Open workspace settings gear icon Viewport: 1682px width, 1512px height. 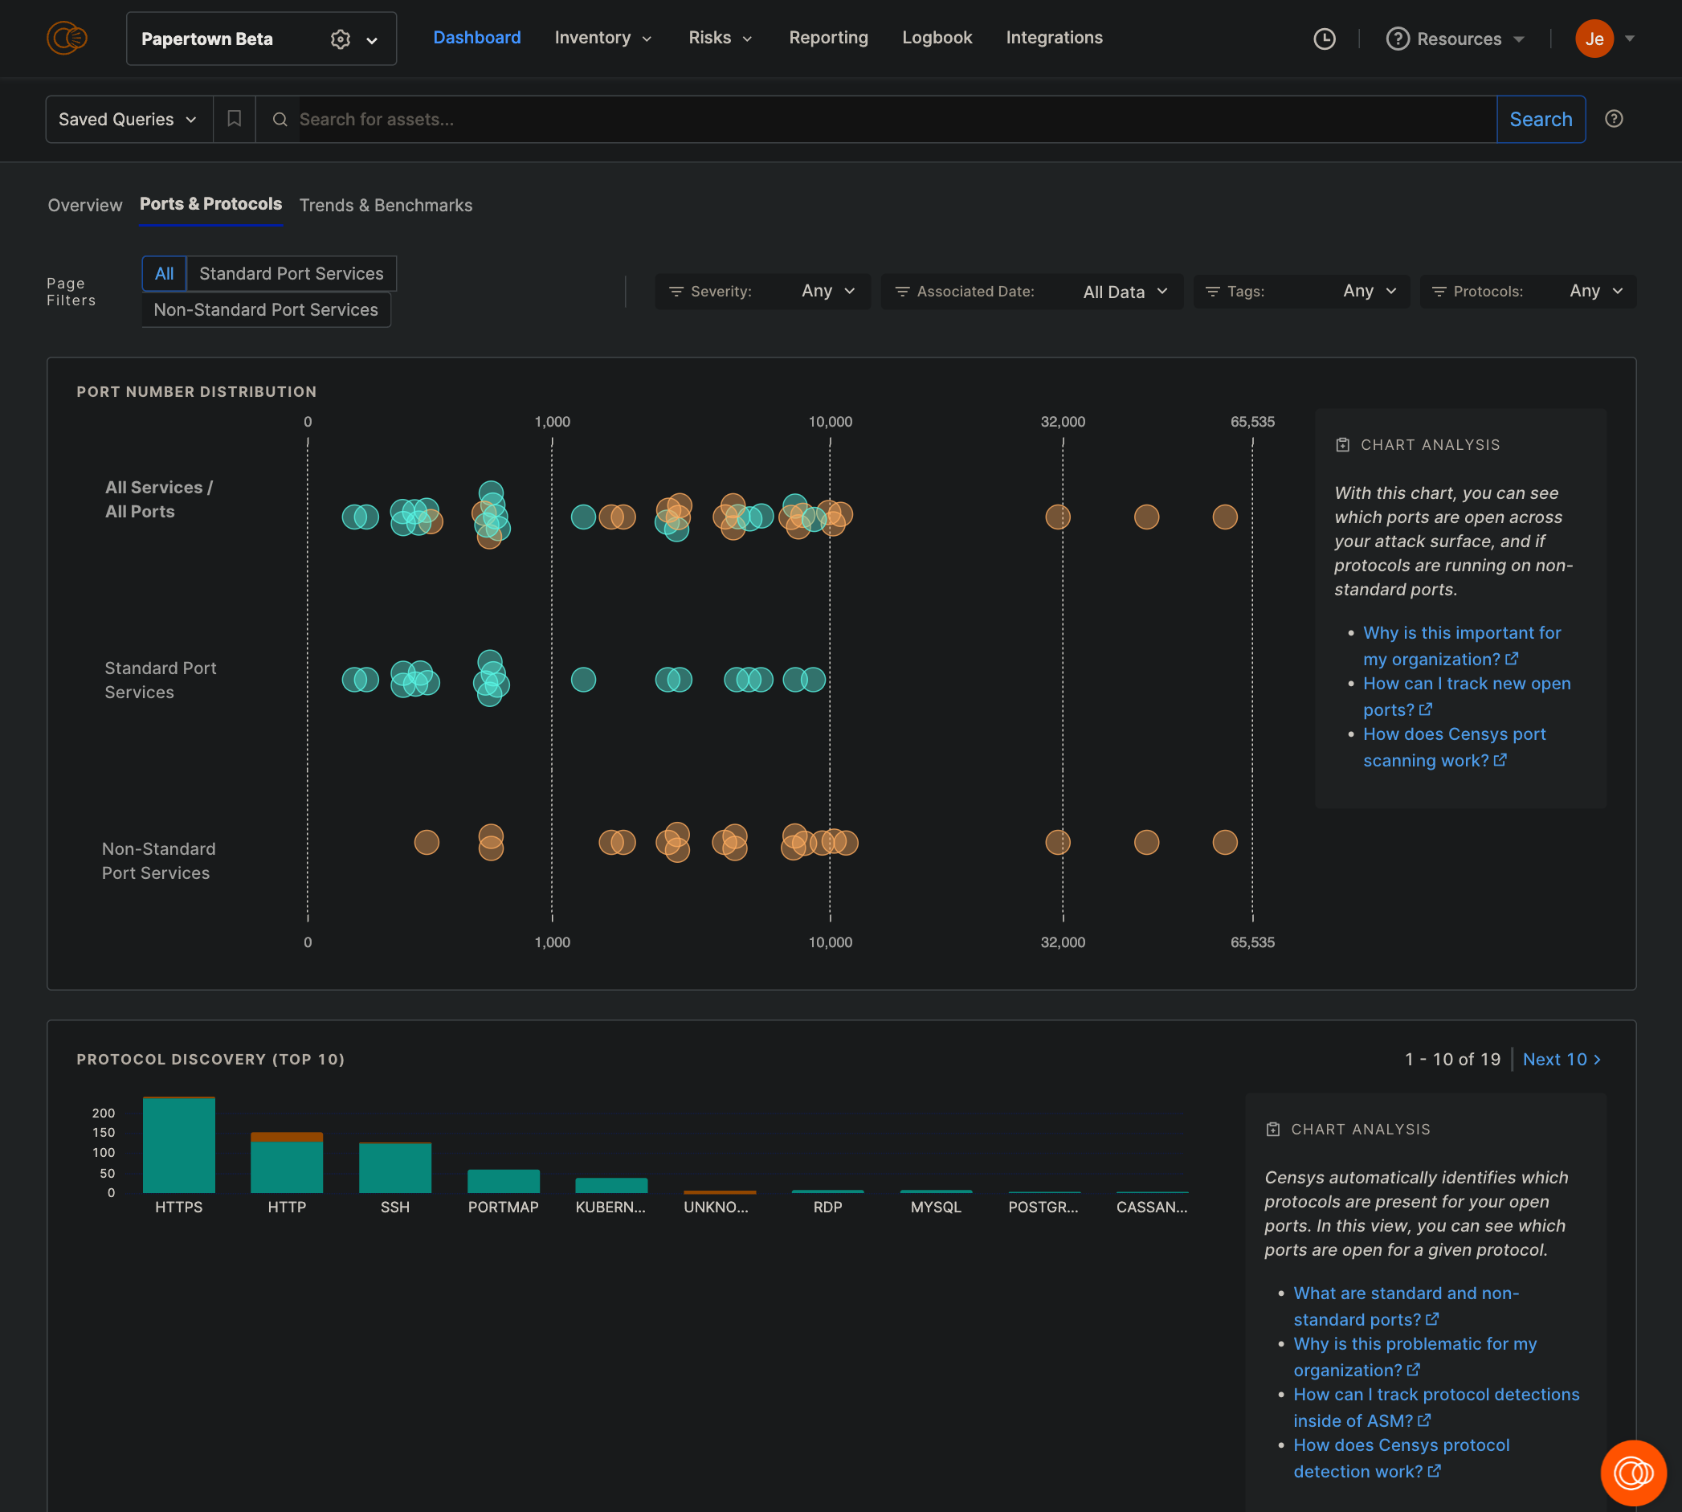(340, 39)
